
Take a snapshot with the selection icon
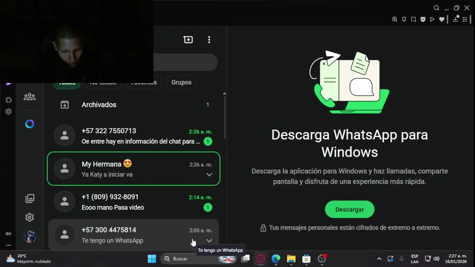[413, 19]
